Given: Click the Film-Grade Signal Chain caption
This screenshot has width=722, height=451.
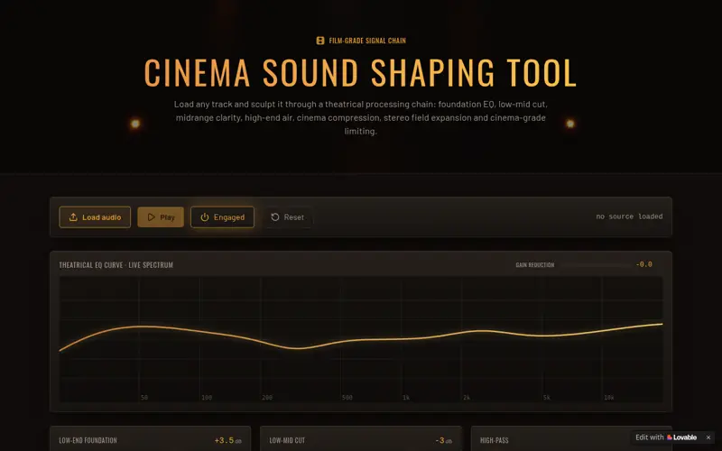Looking at the screenshot, I should [367, 41].
